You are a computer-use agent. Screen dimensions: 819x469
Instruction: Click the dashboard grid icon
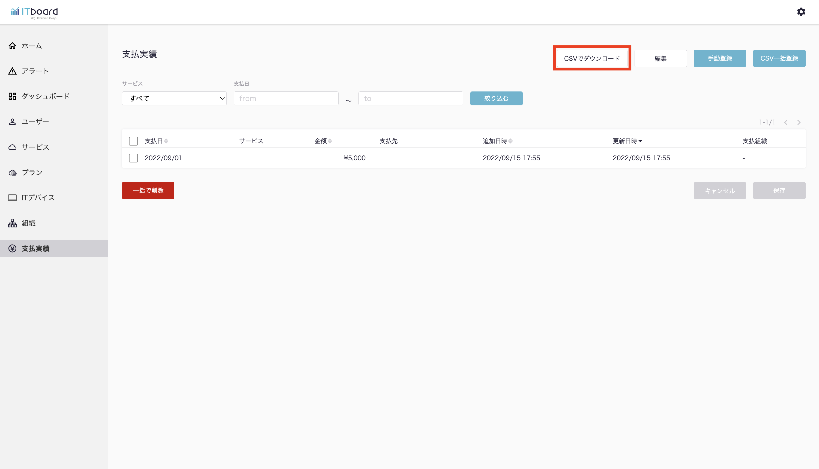click(12, 96)
